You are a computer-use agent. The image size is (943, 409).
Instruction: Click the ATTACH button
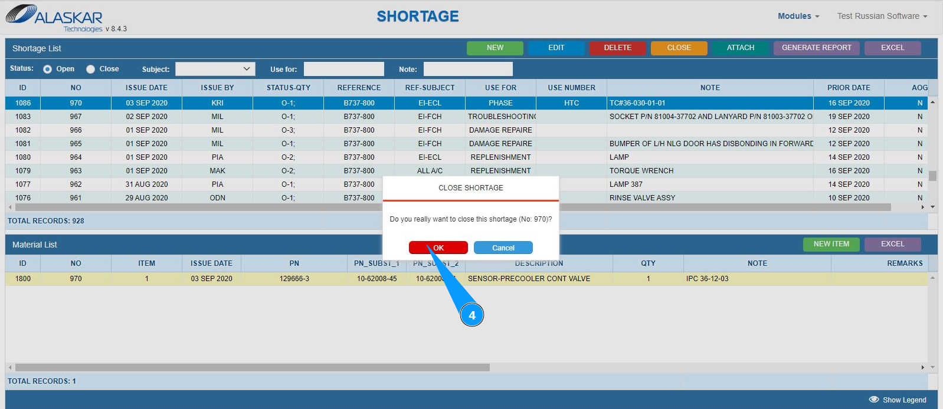click(741, 48)
